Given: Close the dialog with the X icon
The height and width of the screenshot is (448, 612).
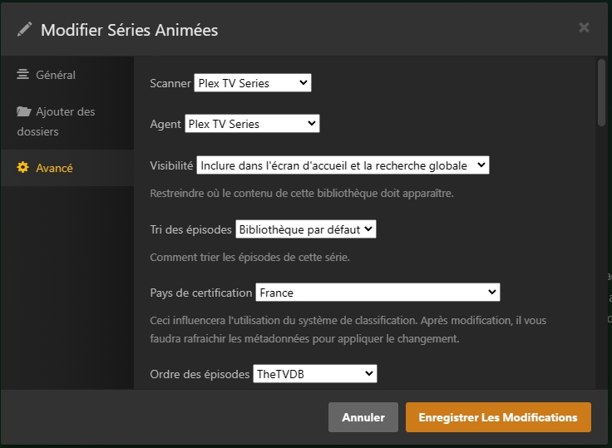Looking at the screenshot, I should click(584, 27).
